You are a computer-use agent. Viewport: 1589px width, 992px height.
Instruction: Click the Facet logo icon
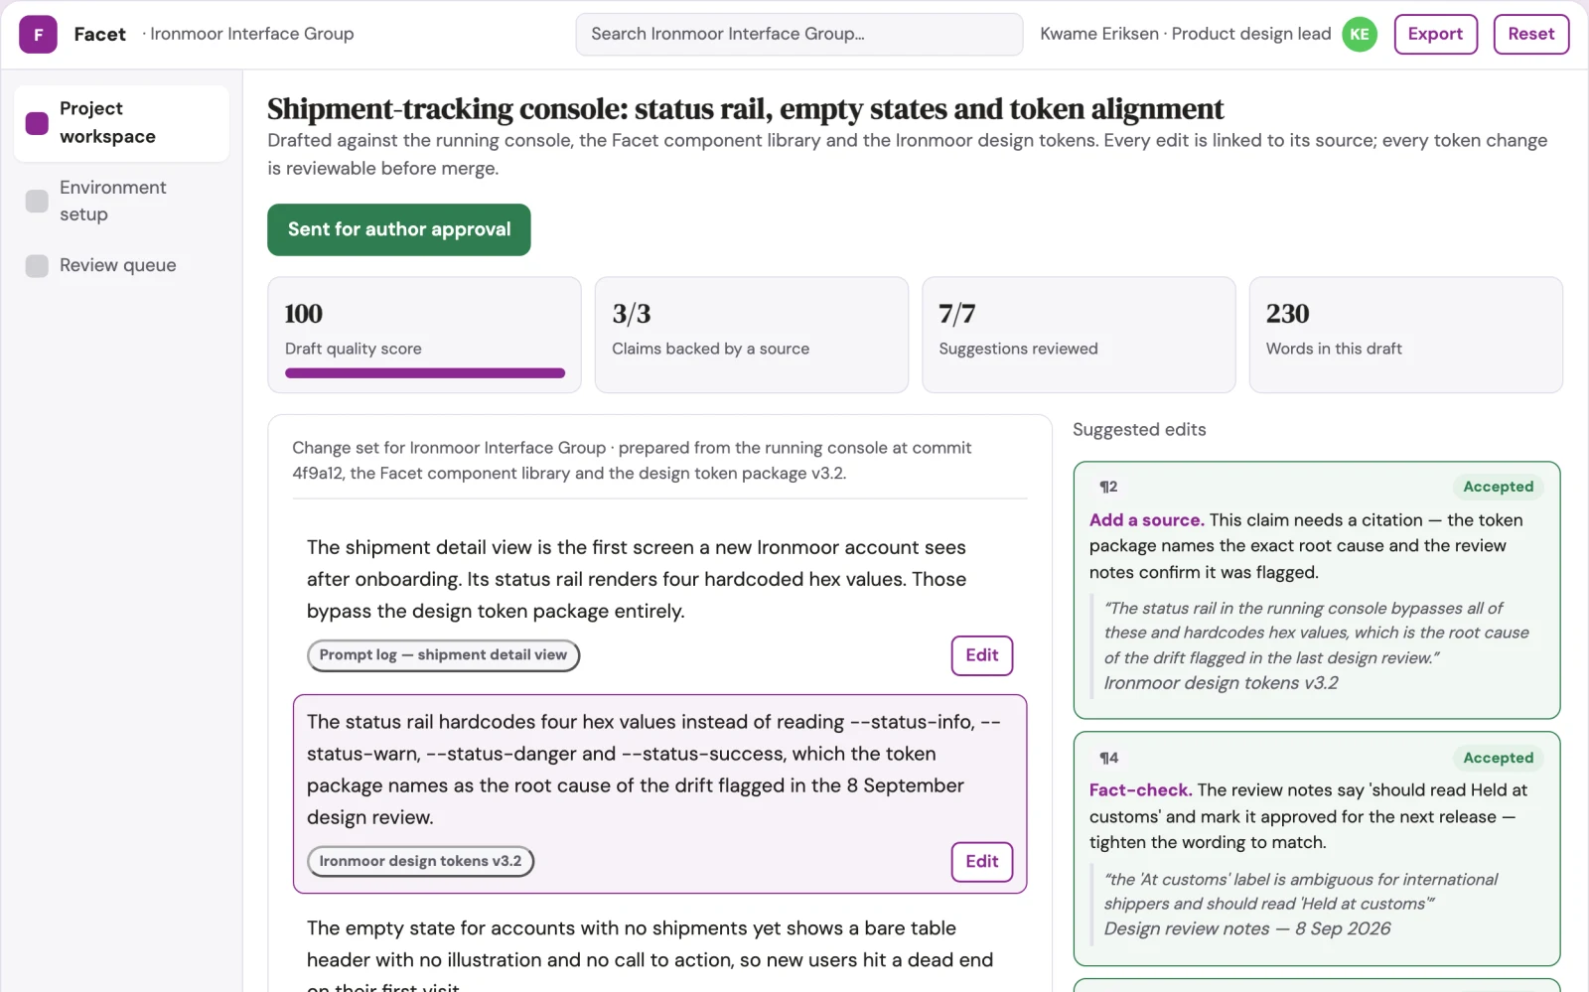[38, 34]
